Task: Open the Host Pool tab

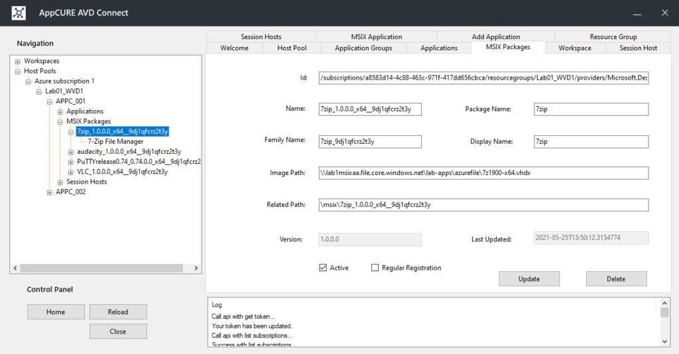Action: (x=292, y=48)
